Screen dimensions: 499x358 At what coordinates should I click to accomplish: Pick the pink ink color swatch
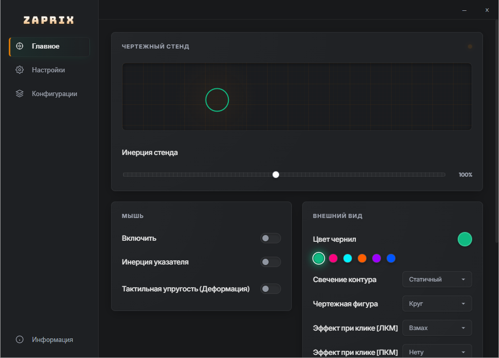pos(333,258)
